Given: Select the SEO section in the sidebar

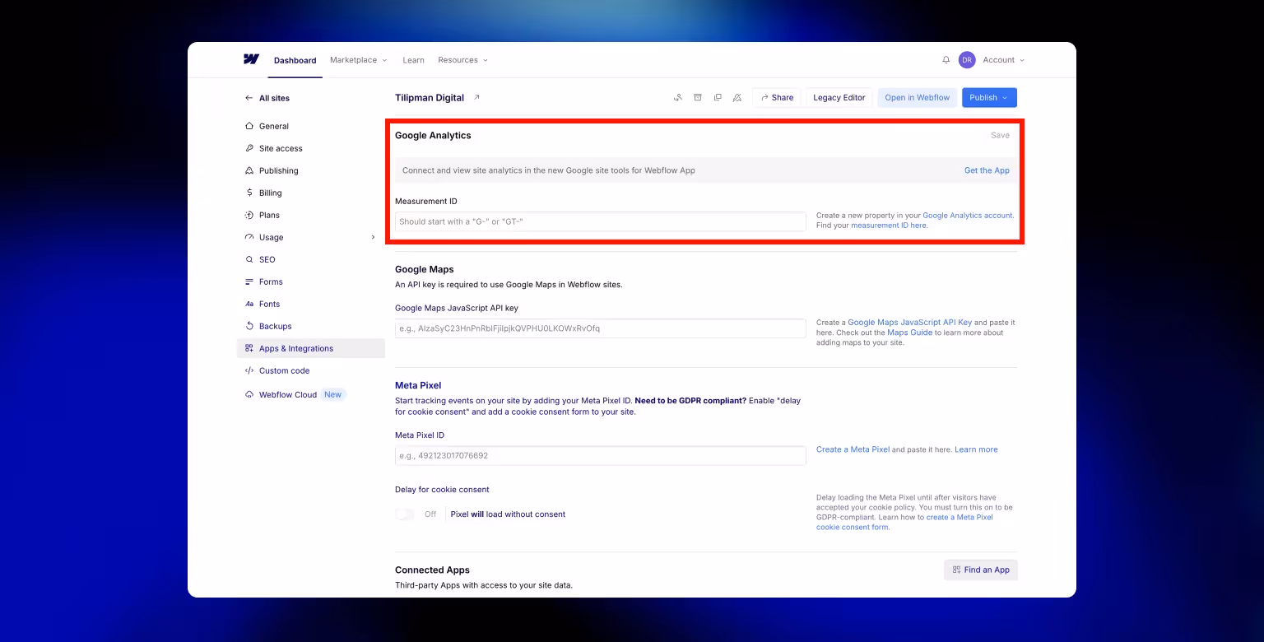Looking at the screenshot, I should coord(267,259).
